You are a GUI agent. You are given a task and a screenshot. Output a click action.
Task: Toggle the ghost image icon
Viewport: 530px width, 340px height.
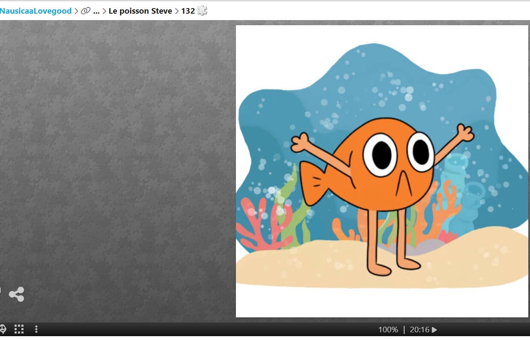pos(2,329)
